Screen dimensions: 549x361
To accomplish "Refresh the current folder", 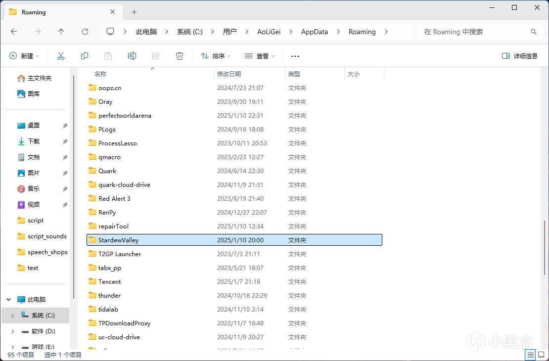I will click(x=85, y=32).
